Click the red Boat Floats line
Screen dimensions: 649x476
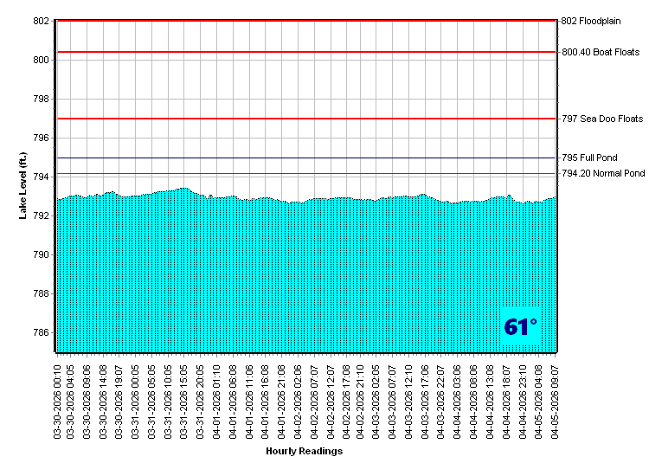click(x=303, y=52)
